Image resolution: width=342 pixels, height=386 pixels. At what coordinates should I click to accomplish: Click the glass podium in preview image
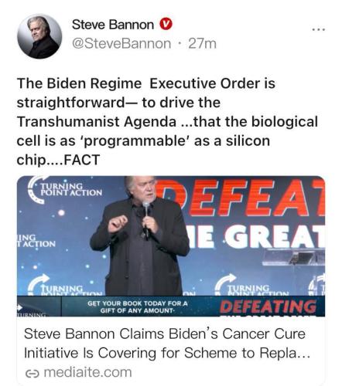(294, 257)
